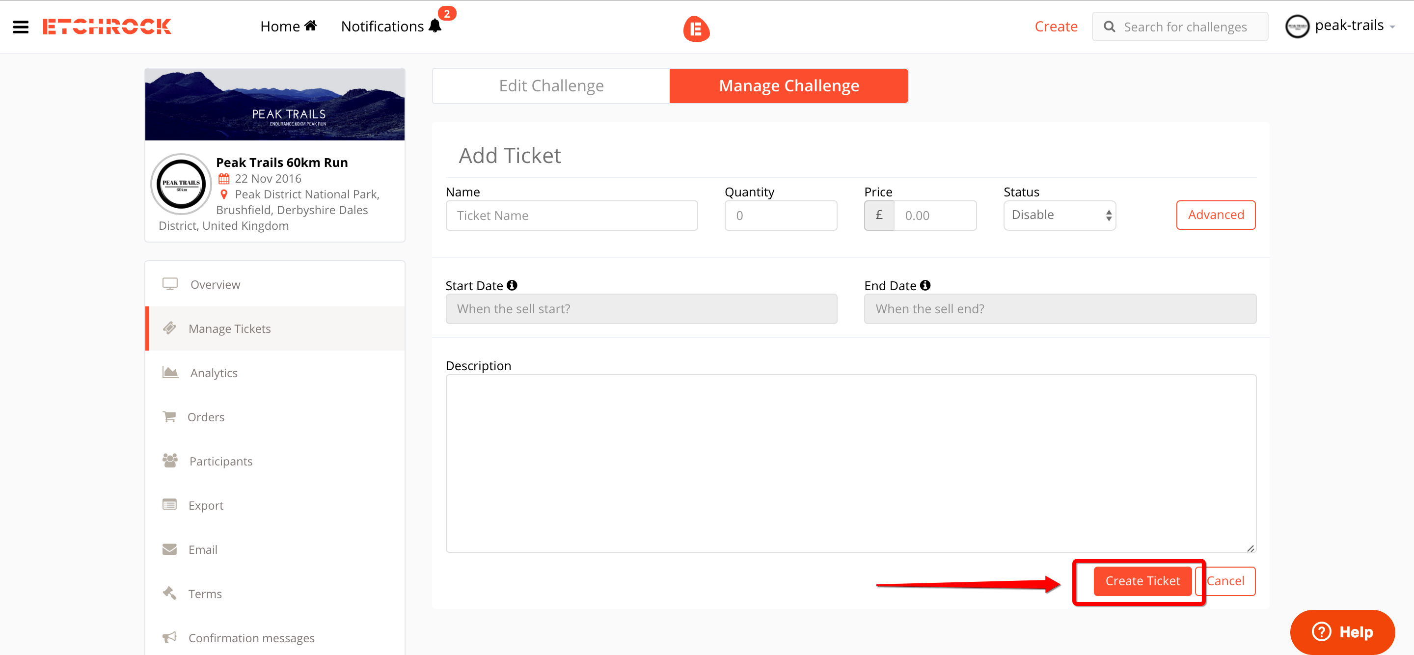Click the Home house icon
This screenshot has height=655, width=1414.
point(311,26)
